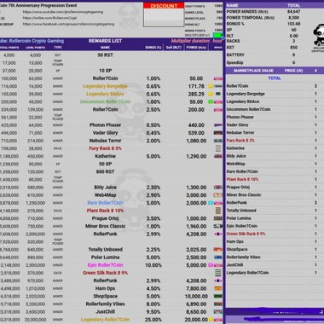
Task: Click the Polar Lumina miner image
Action: pos(218,257)
